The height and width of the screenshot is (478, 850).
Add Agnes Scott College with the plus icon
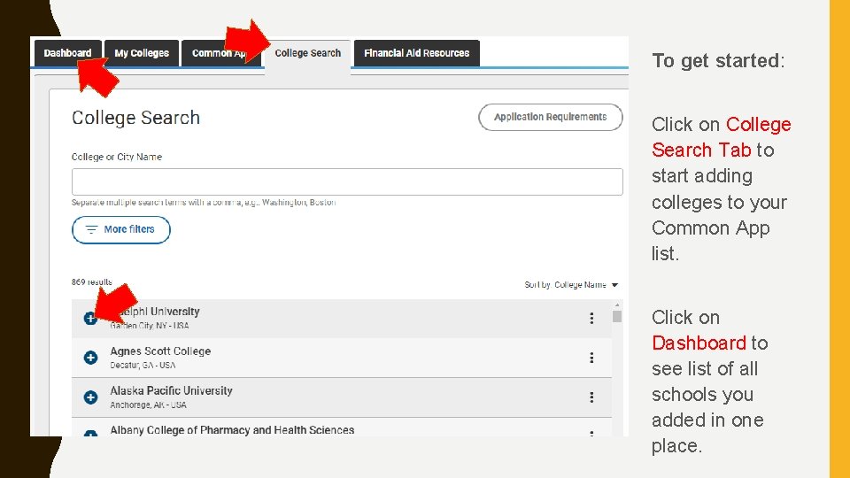pos(90,358)
